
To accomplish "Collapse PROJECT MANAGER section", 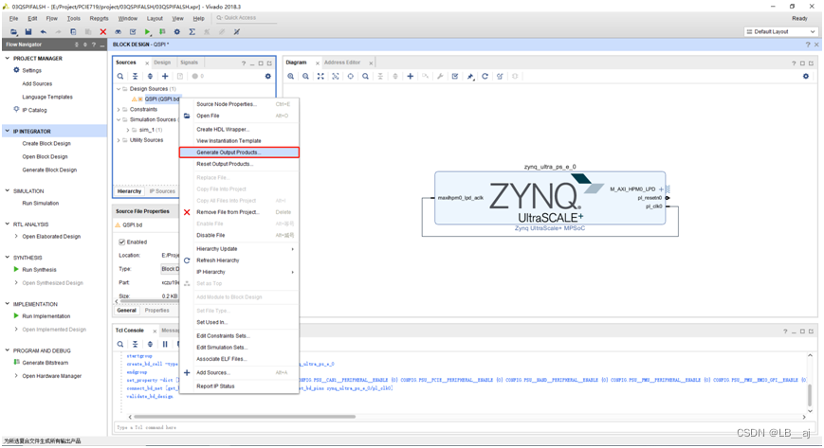I will [8, 59].
